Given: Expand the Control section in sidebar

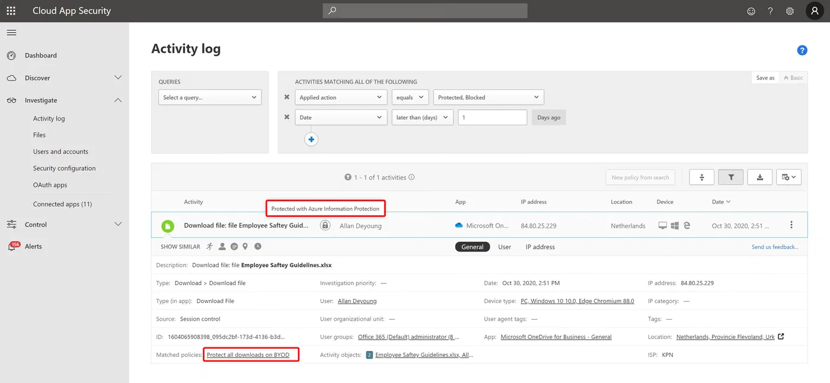Looking at the screenshot, I should pyautogui.click(x=118, y=225).
